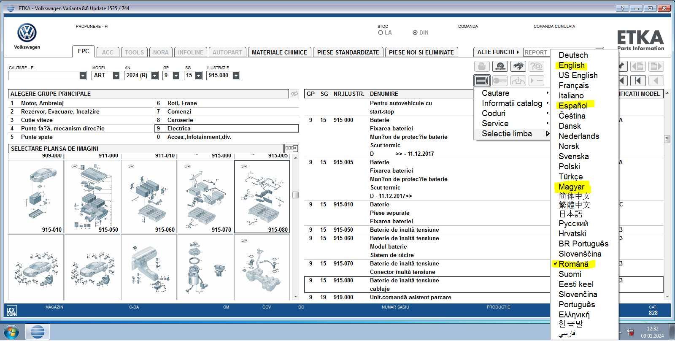Viewport: 675px width, 341px height.
Task: Select main group 1 Motor, Ambreiaj
Action: 81,103
